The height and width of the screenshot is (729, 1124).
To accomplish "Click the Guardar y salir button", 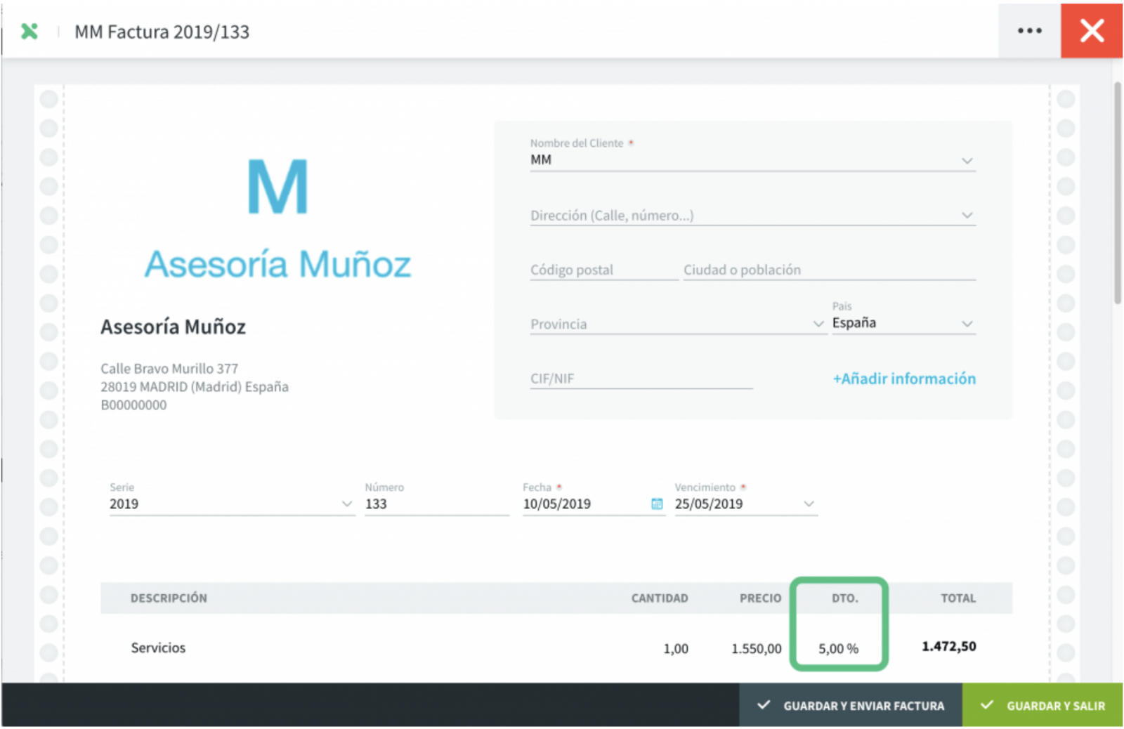I will tap(1043, 705).
